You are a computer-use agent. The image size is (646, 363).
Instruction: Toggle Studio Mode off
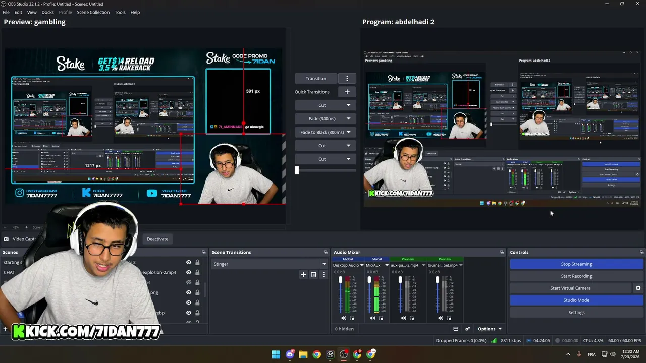pyautogui.click(x=576, y=300)
